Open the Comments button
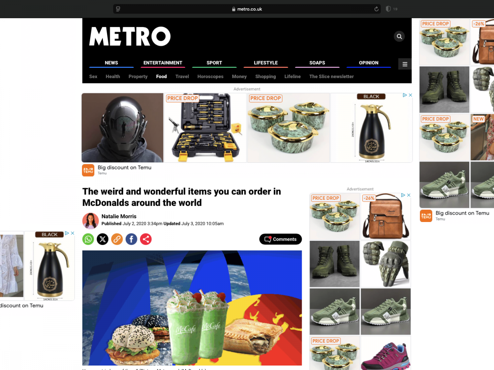The image size is (494, 370). tap(280, 239)
